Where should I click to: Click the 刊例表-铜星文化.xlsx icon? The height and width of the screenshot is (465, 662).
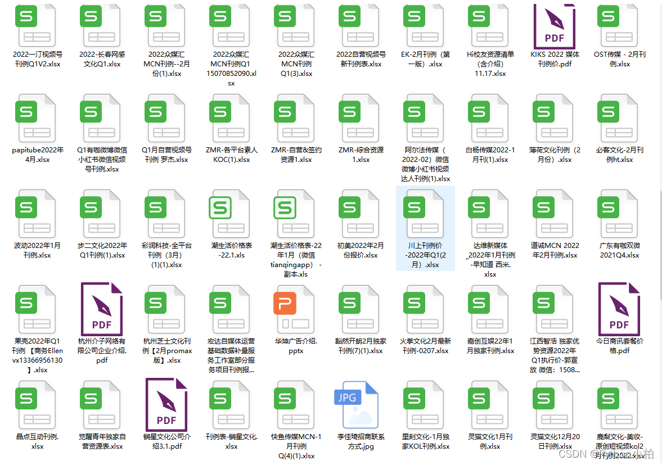pyautogui.click(x=229, y=405)
